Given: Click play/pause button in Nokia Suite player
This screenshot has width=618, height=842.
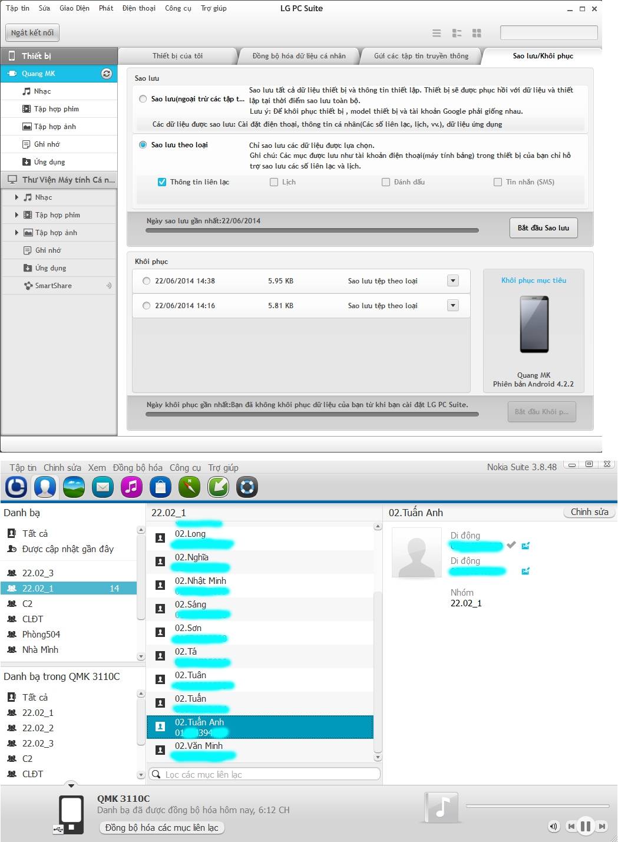Looking at the screenshot, I should [586, 826].
